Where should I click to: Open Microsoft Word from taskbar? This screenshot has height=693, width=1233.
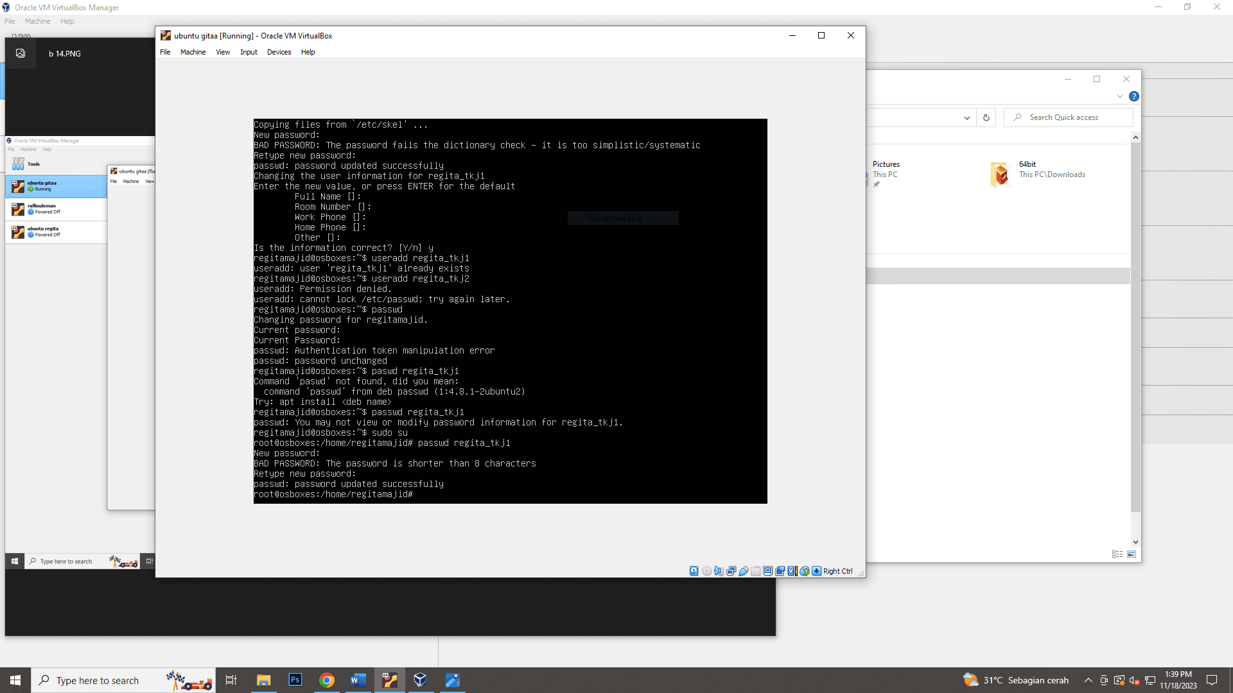tap(358, 680)
